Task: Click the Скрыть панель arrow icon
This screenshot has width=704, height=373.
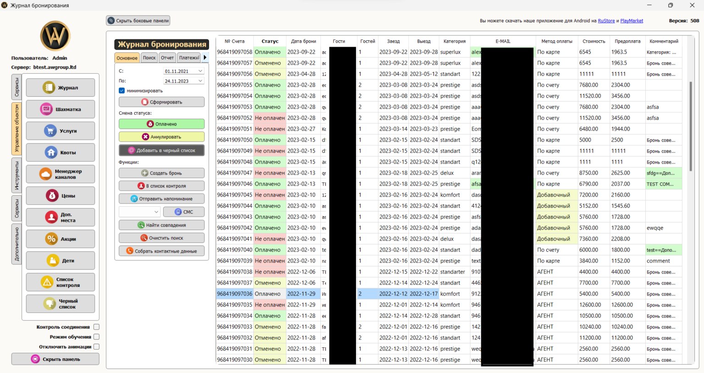Action: coord(35,359)
